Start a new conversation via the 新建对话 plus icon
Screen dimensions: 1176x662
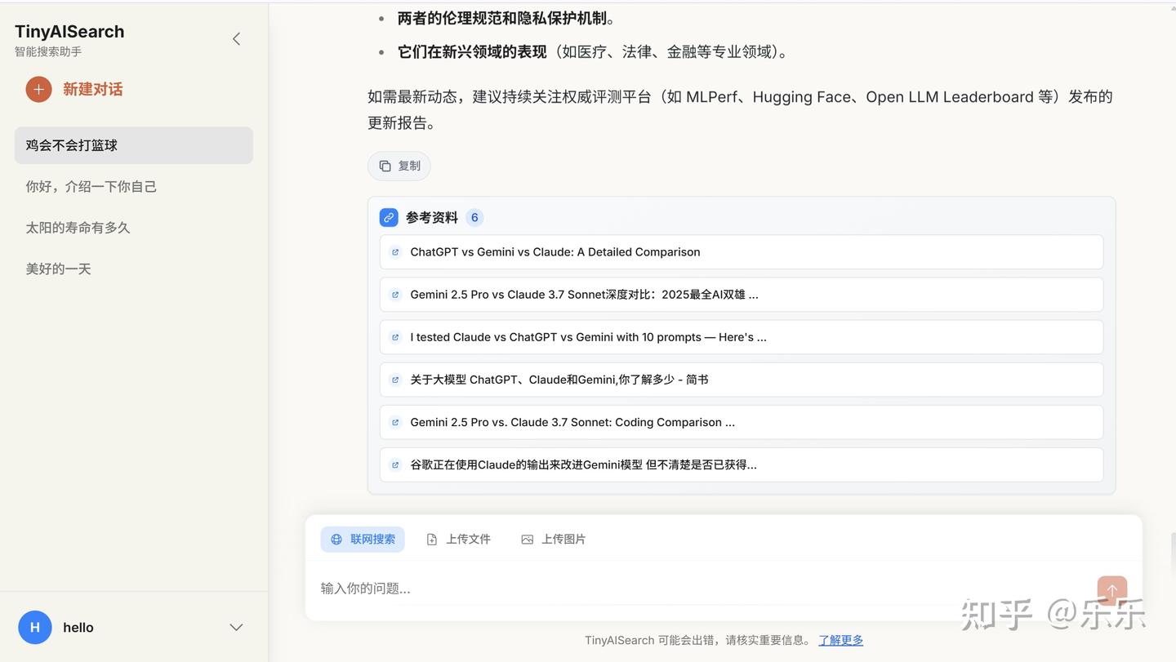[x=38, y=89]
